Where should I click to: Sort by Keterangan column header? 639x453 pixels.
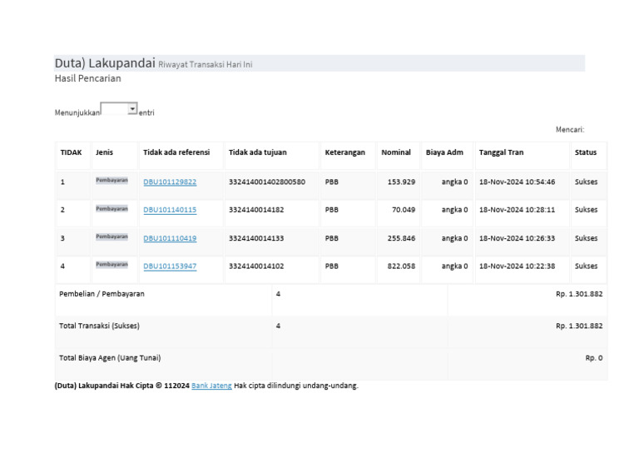pyautogui.click(x=344, y=153)
